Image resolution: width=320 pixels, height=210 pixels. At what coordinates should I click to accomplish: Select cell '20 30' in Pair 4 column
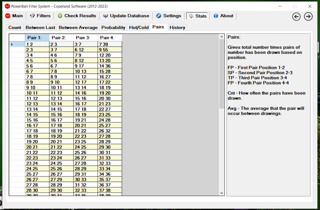(110, 98)
